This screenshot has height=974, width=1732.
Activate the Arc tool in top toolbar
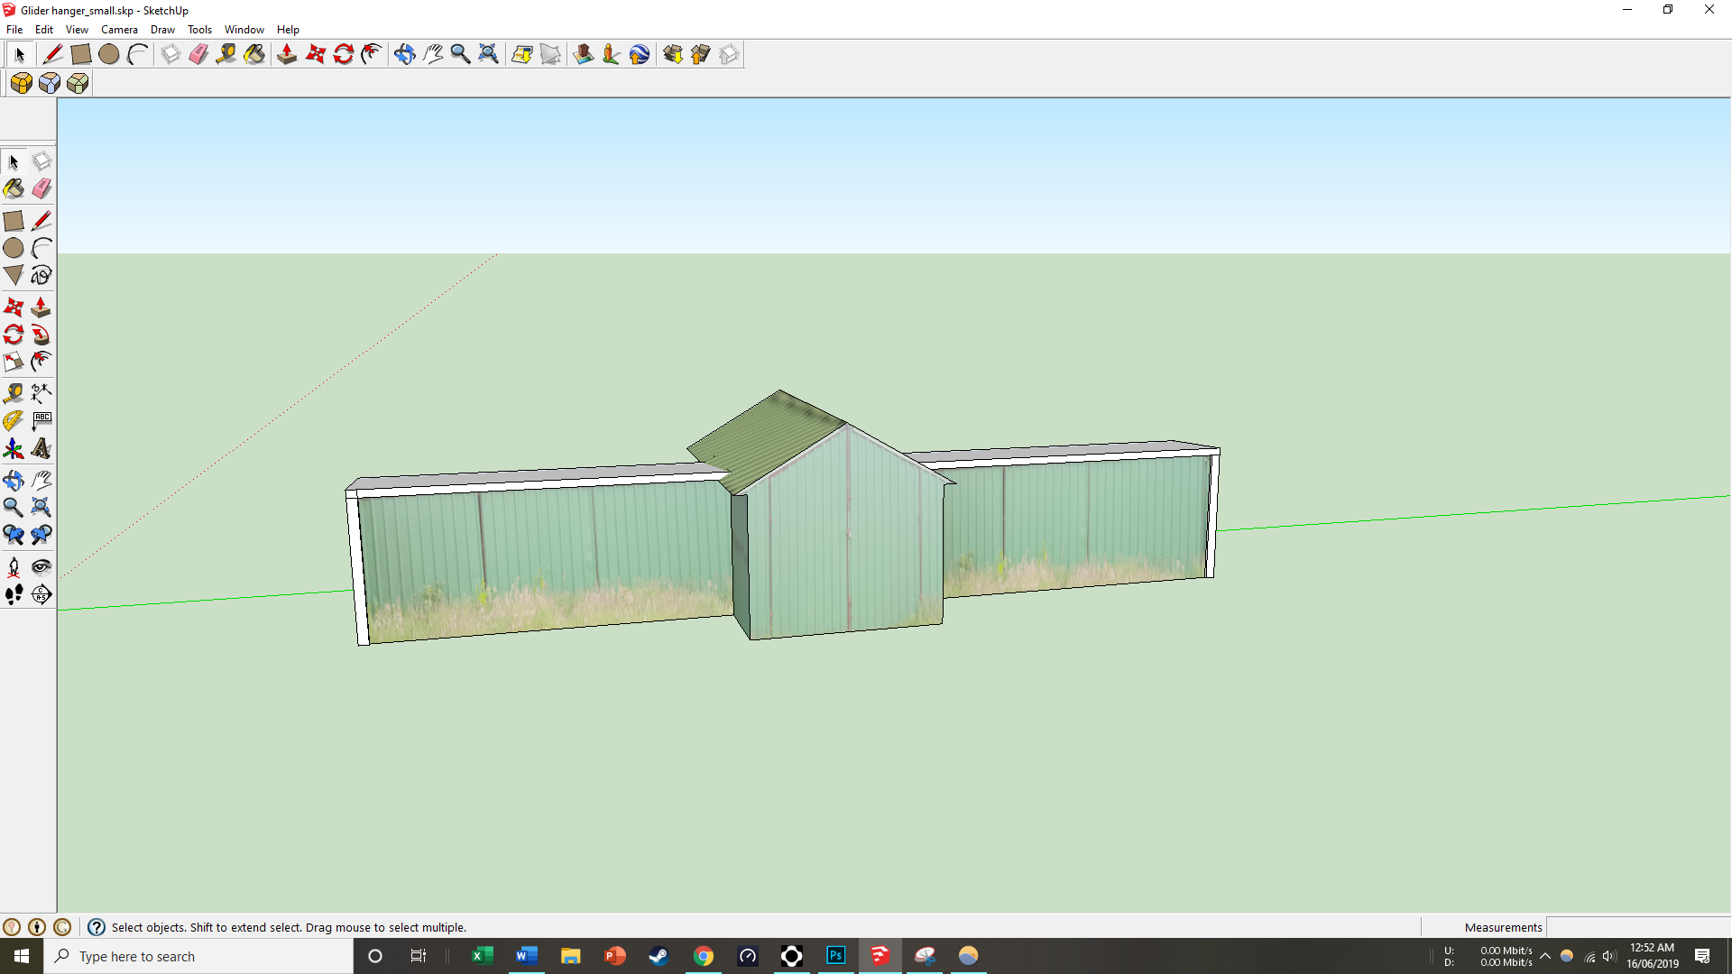137,55
